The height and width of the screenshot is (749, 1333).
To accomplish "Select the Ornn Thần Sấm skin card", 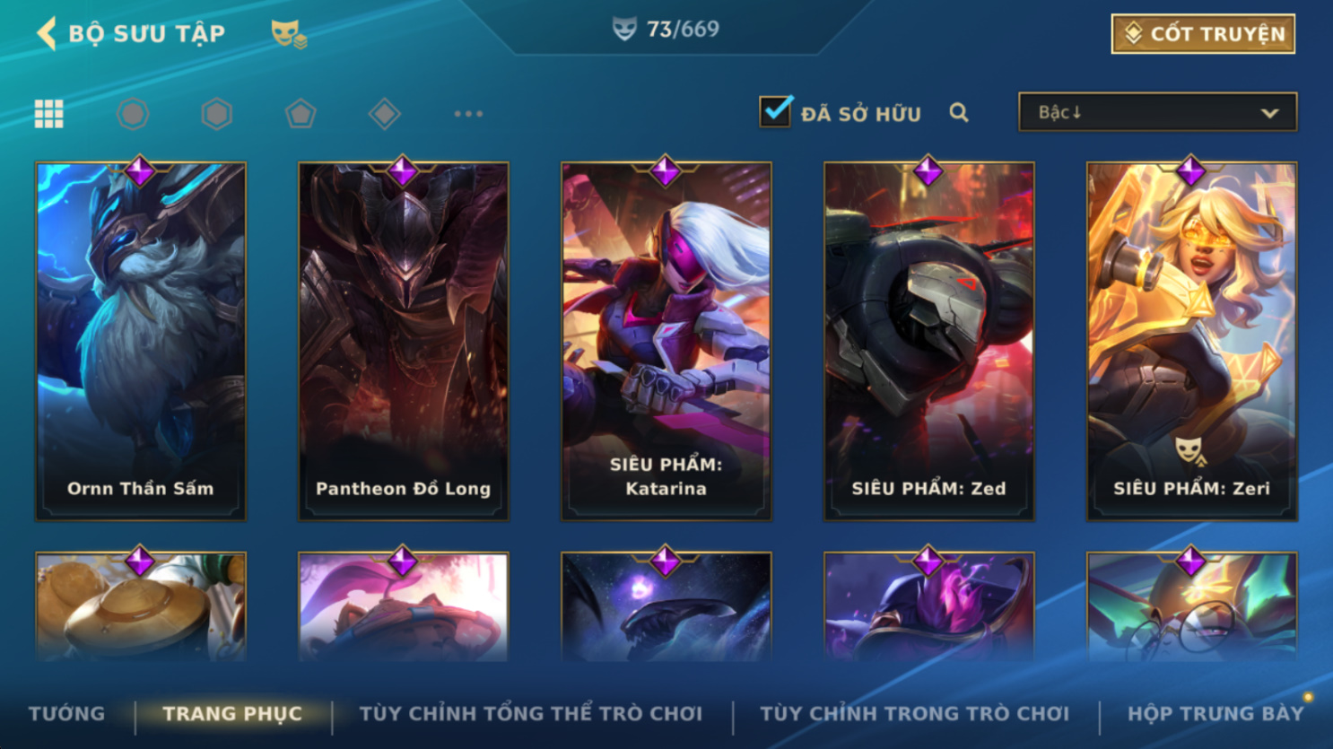I will tap(140, 341).
